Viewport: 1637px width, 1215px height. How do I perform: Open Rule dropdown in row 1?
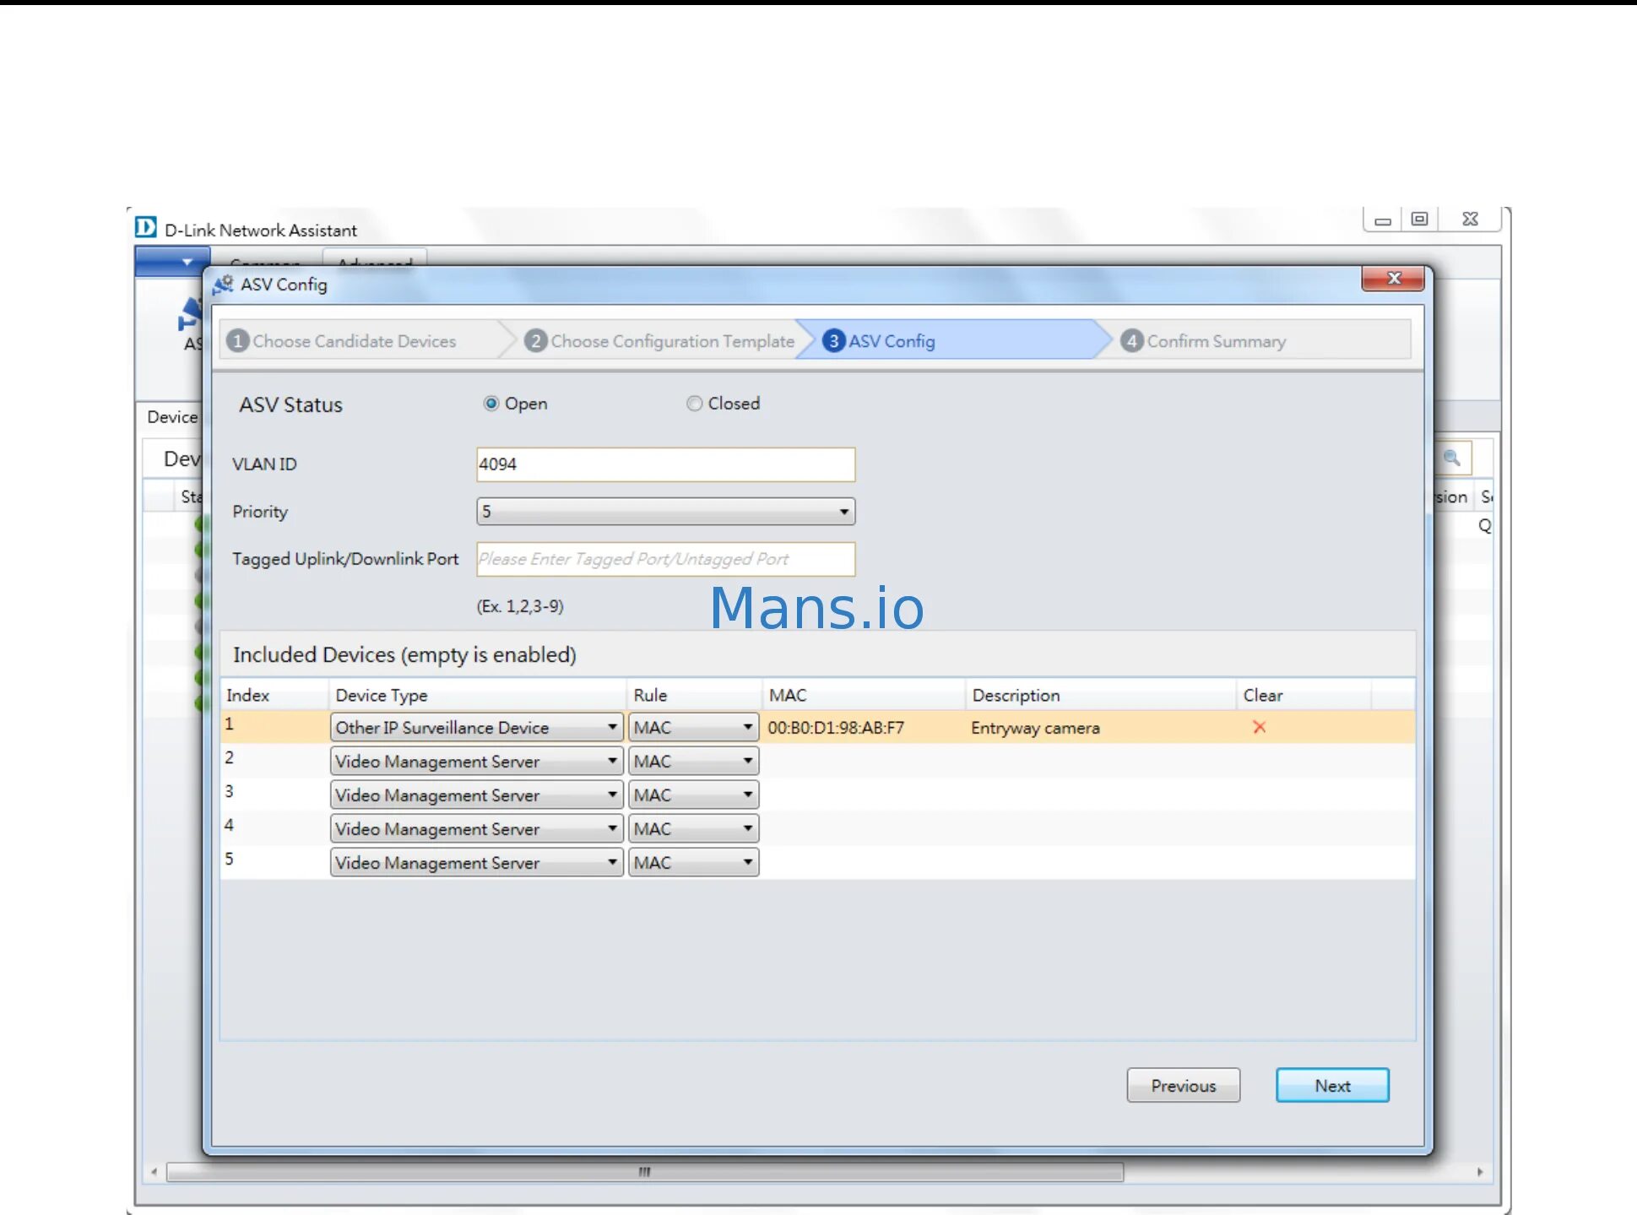pyautogui.click(x=693, y=727)
